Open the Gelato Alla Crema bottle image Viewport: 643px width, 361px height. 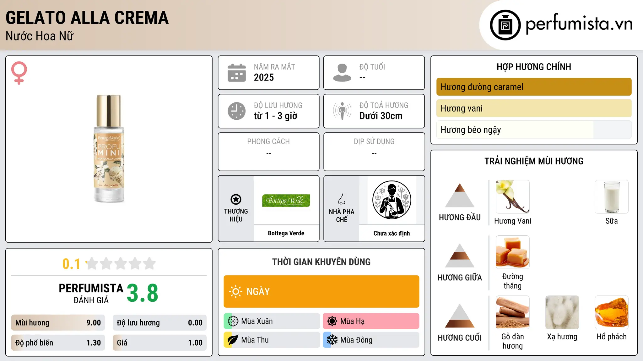pos(109,149)
